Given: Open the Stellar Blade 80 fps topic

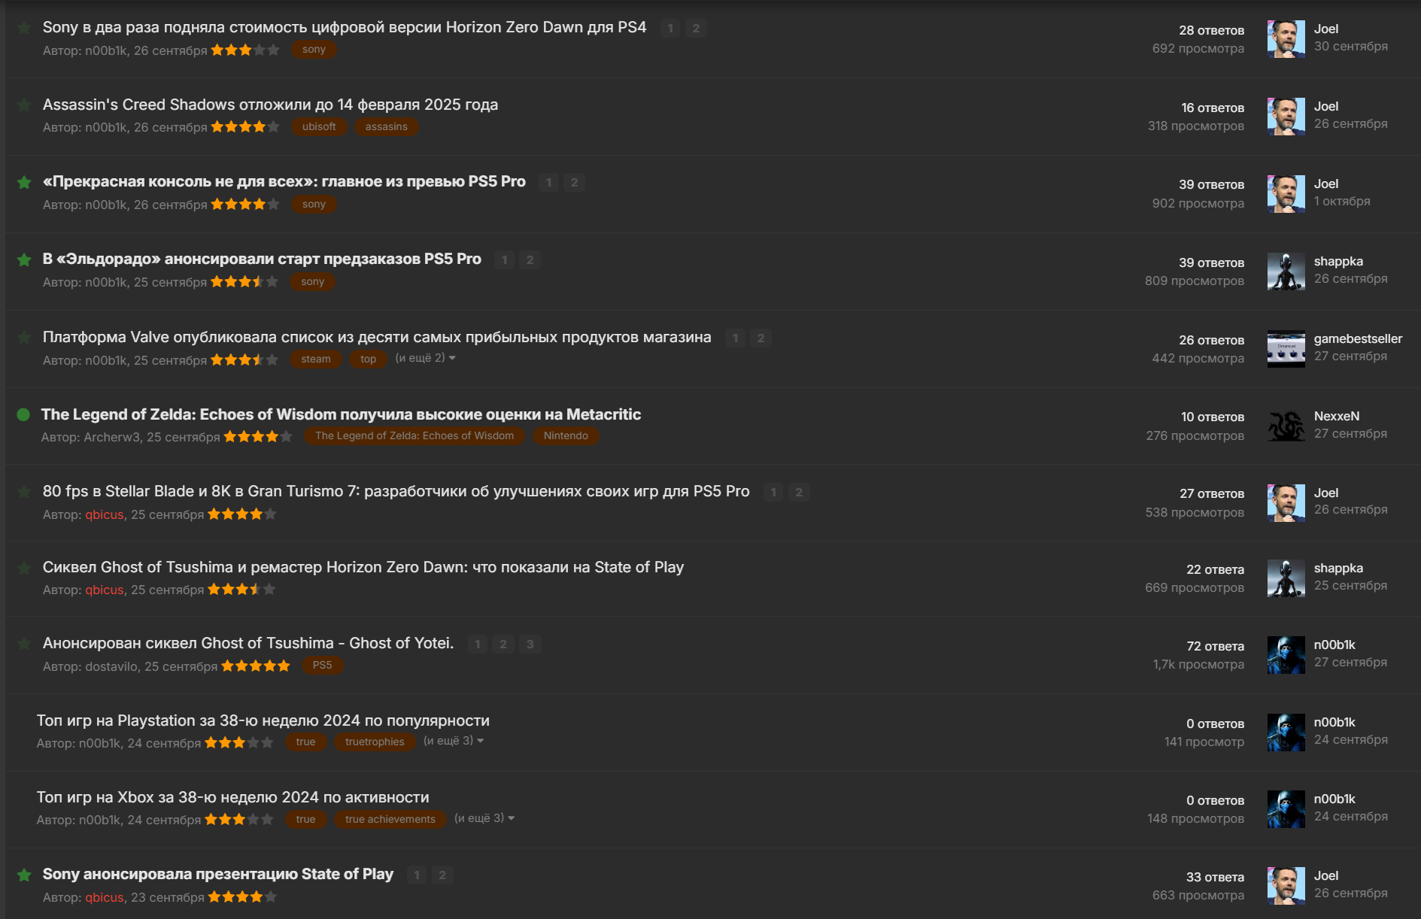Looking at the screenshot, I should [396, 491].
